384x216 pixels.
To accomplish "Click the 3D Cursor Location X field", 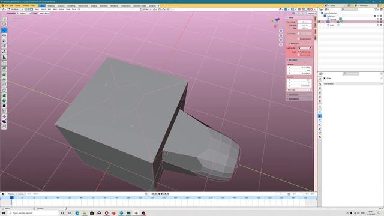I will point(299,67).
